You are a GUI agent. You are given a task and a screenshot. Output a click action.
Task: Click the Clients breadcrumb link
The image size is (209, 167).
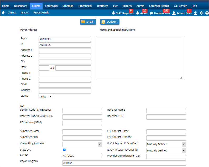(12, 13)
